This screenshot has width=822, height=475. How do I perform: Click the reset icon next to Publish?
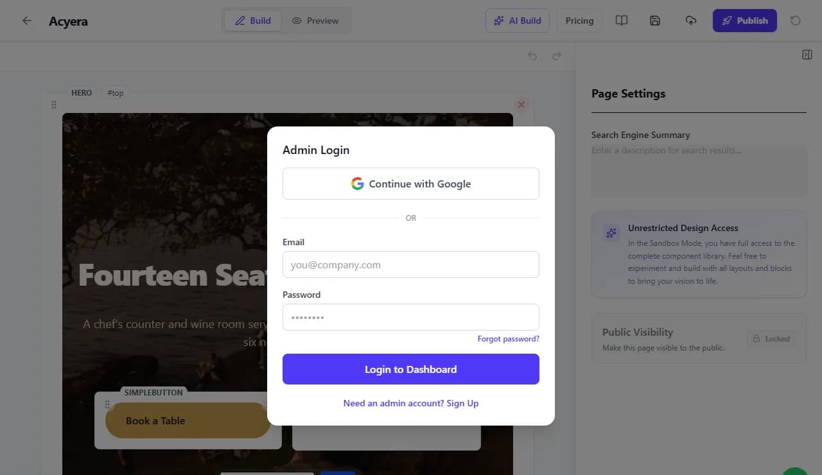pos(796,21)
